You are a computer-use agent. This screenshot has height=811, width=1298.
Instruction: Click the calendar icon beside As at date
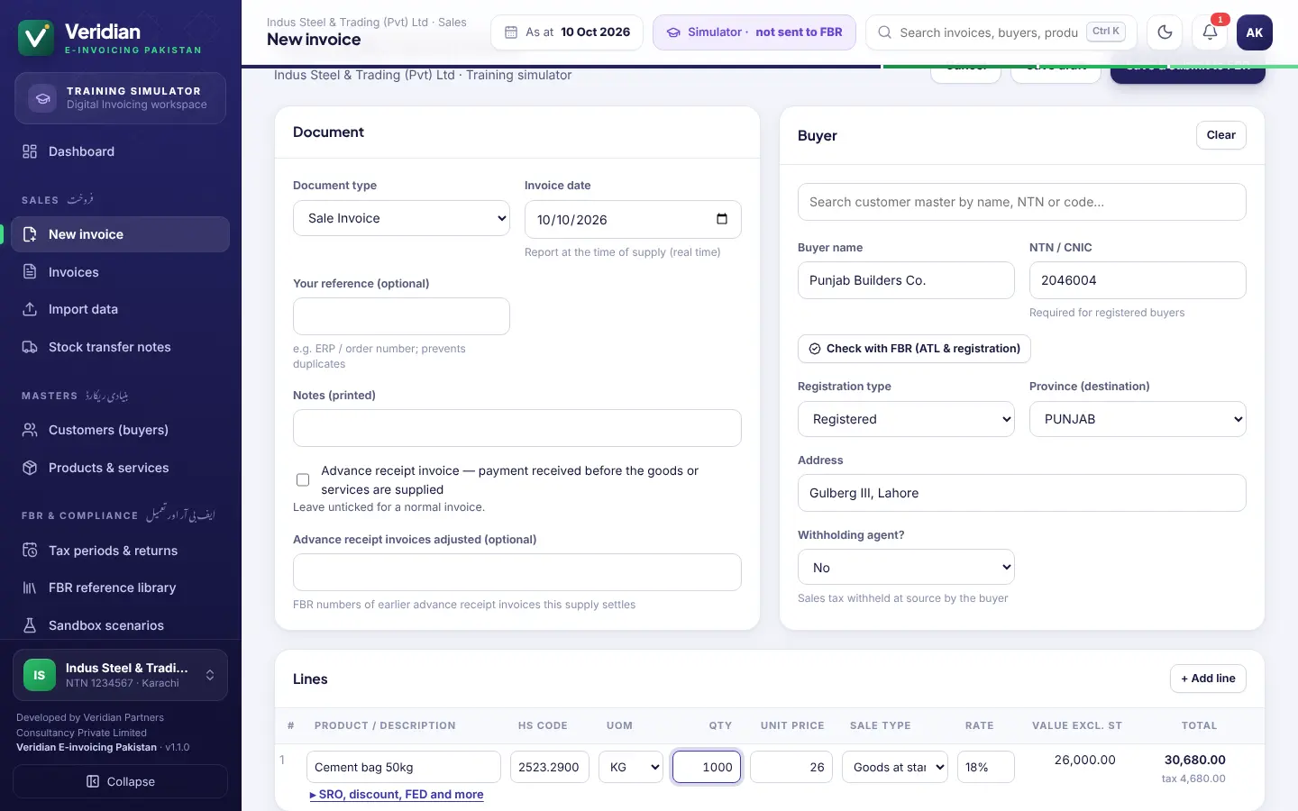pyautogui.click(x=511, y=32)
